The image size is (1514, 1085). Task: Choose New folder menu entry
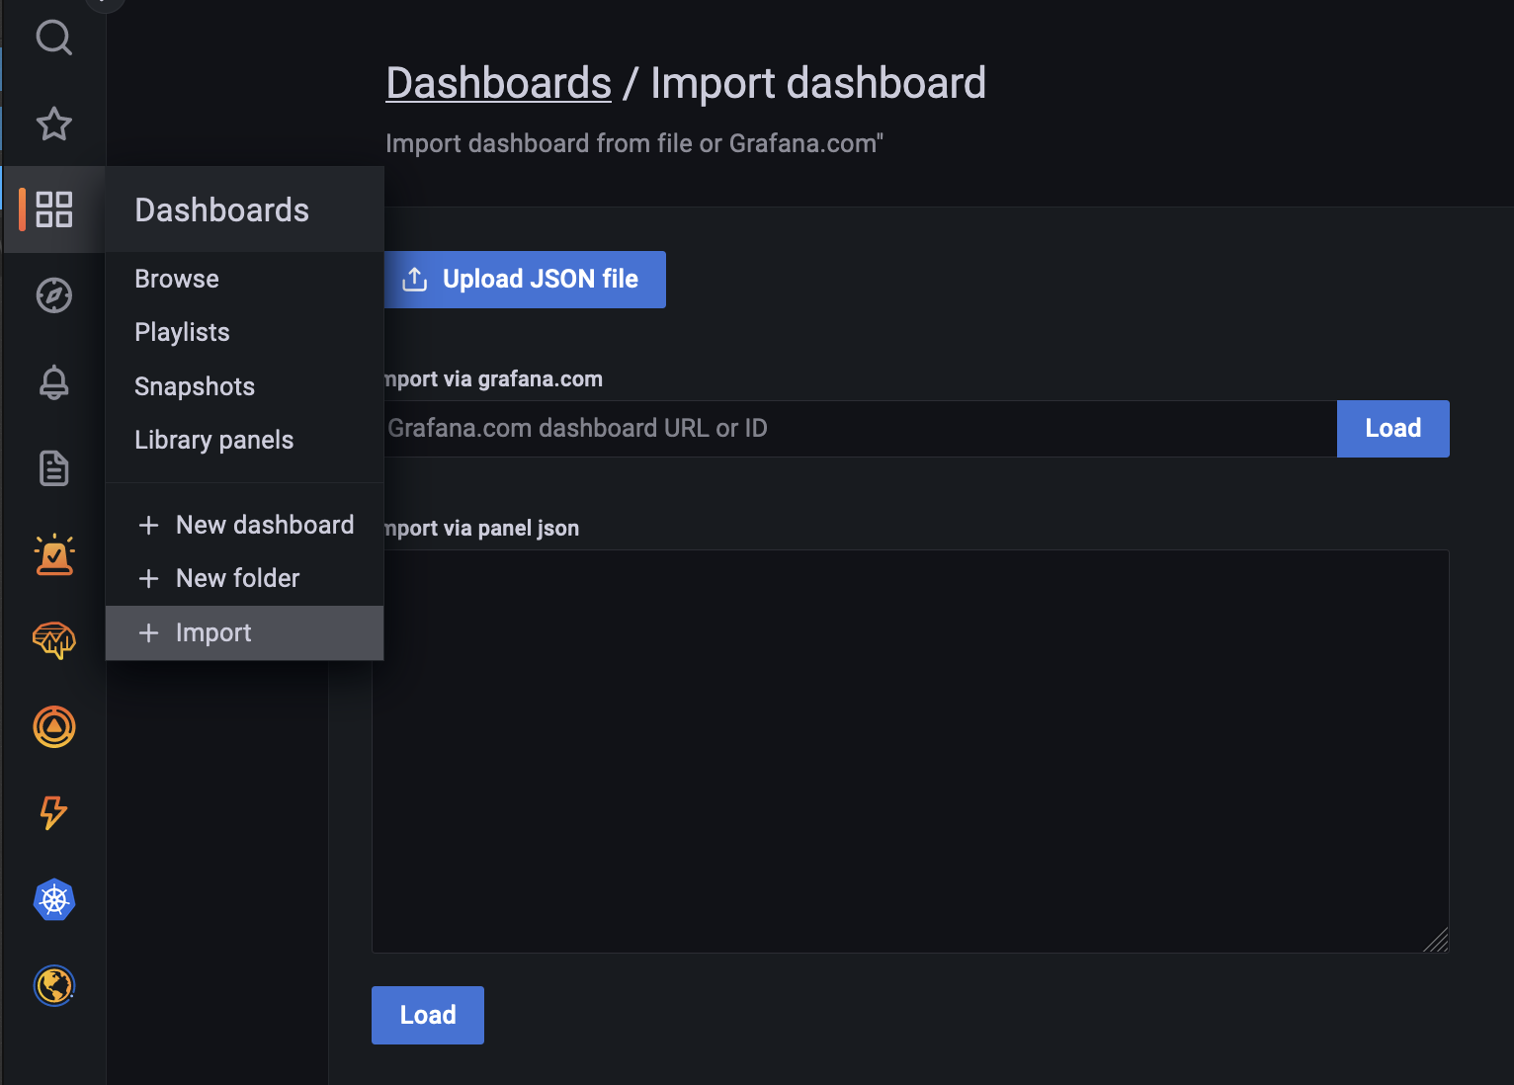coord(244,578)
